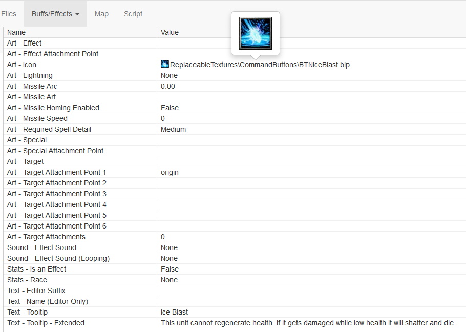Select the BTNIceBlast.blp icon path value
This screenshot has height=332, width=466.
tap(260, 65)
